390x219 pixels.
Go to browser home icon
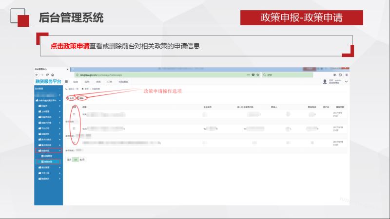pos(53,75)
